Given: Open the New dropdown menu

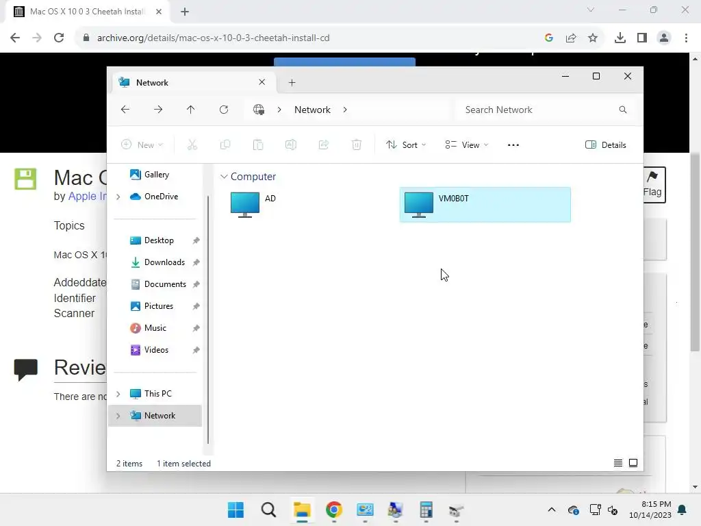Looking at the screenshot, I should coord(142,145).
